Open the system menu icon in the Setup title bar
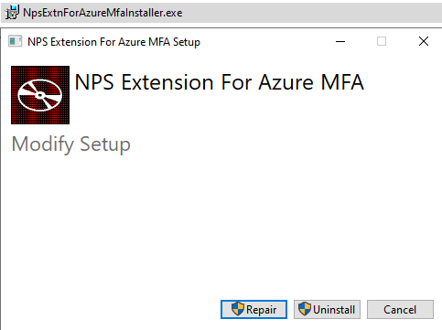Image resolution: width=442 pixels, height=330 pixels. 16,41
